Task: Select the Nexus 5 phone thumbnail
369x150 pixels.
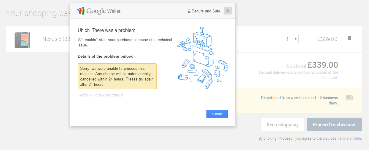Action: click(x=22, y=40)
